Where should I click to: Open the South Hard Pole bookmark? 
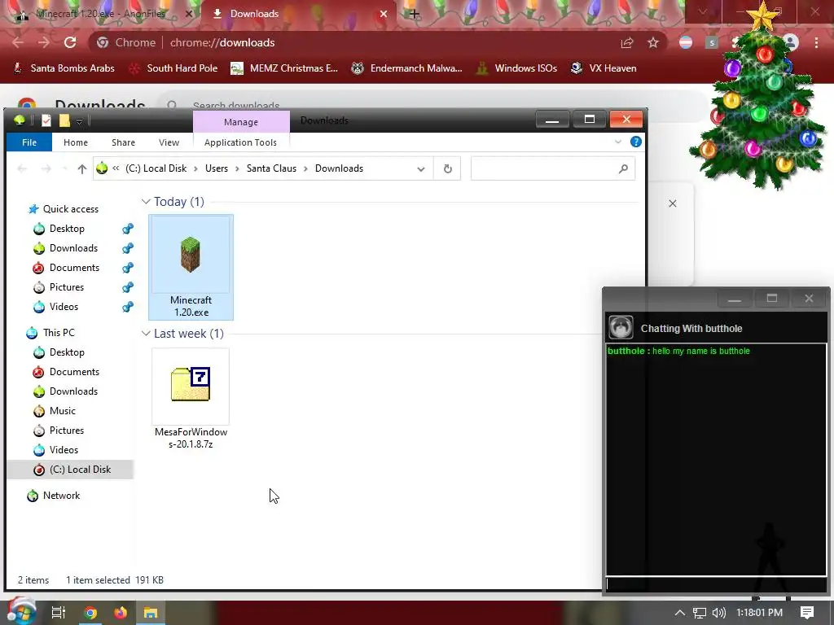coord(173,68)
